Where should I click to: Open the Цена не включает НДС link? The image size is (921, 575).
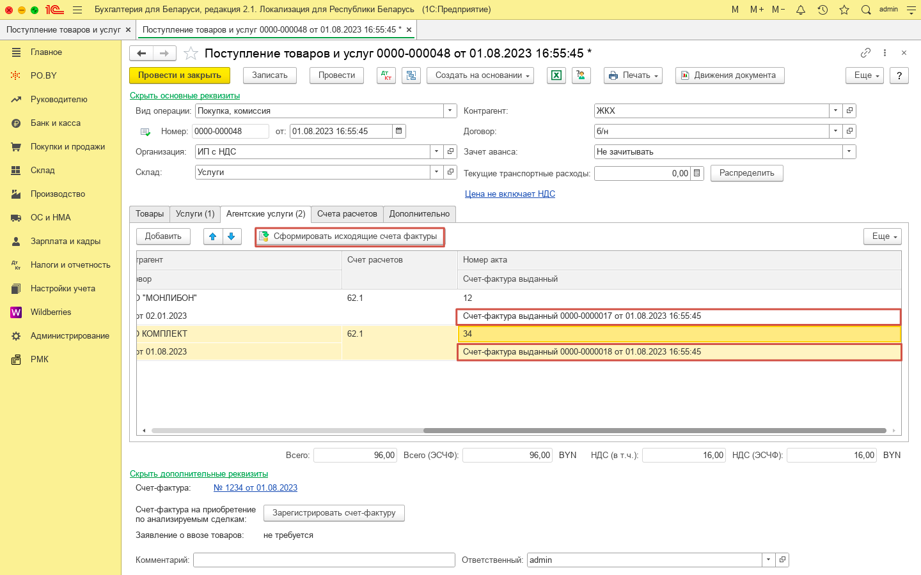click(x=510, y=194)
